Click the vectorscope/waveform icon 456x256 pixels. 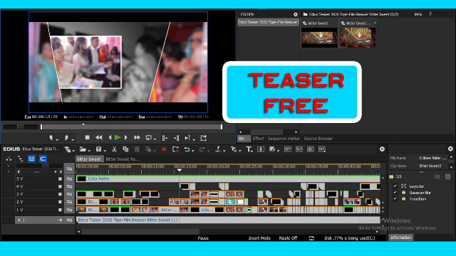pyautogui.click(x=311, y=149)
